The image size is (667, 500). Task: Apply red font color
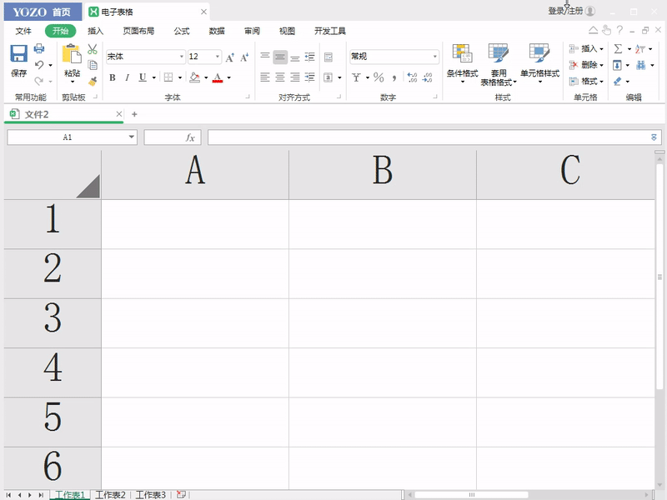coord(218,77)
